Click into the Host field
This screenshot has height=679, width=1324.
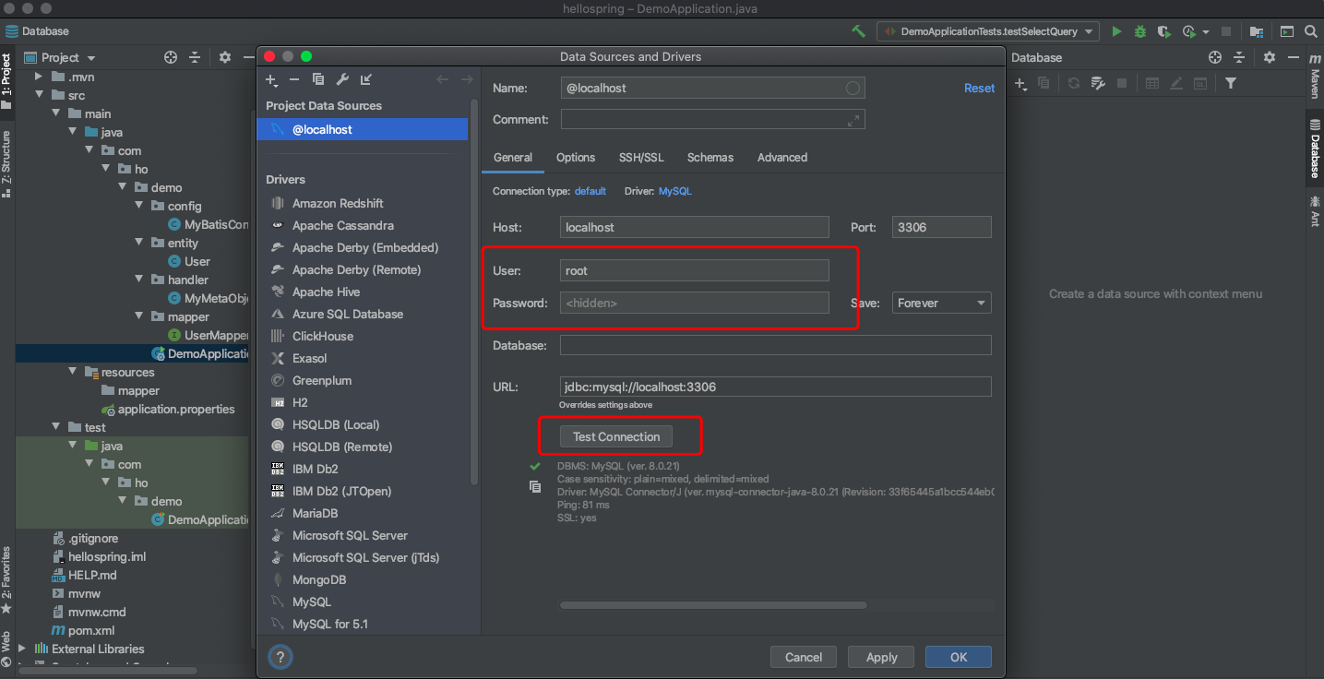(x=695, y=227)
